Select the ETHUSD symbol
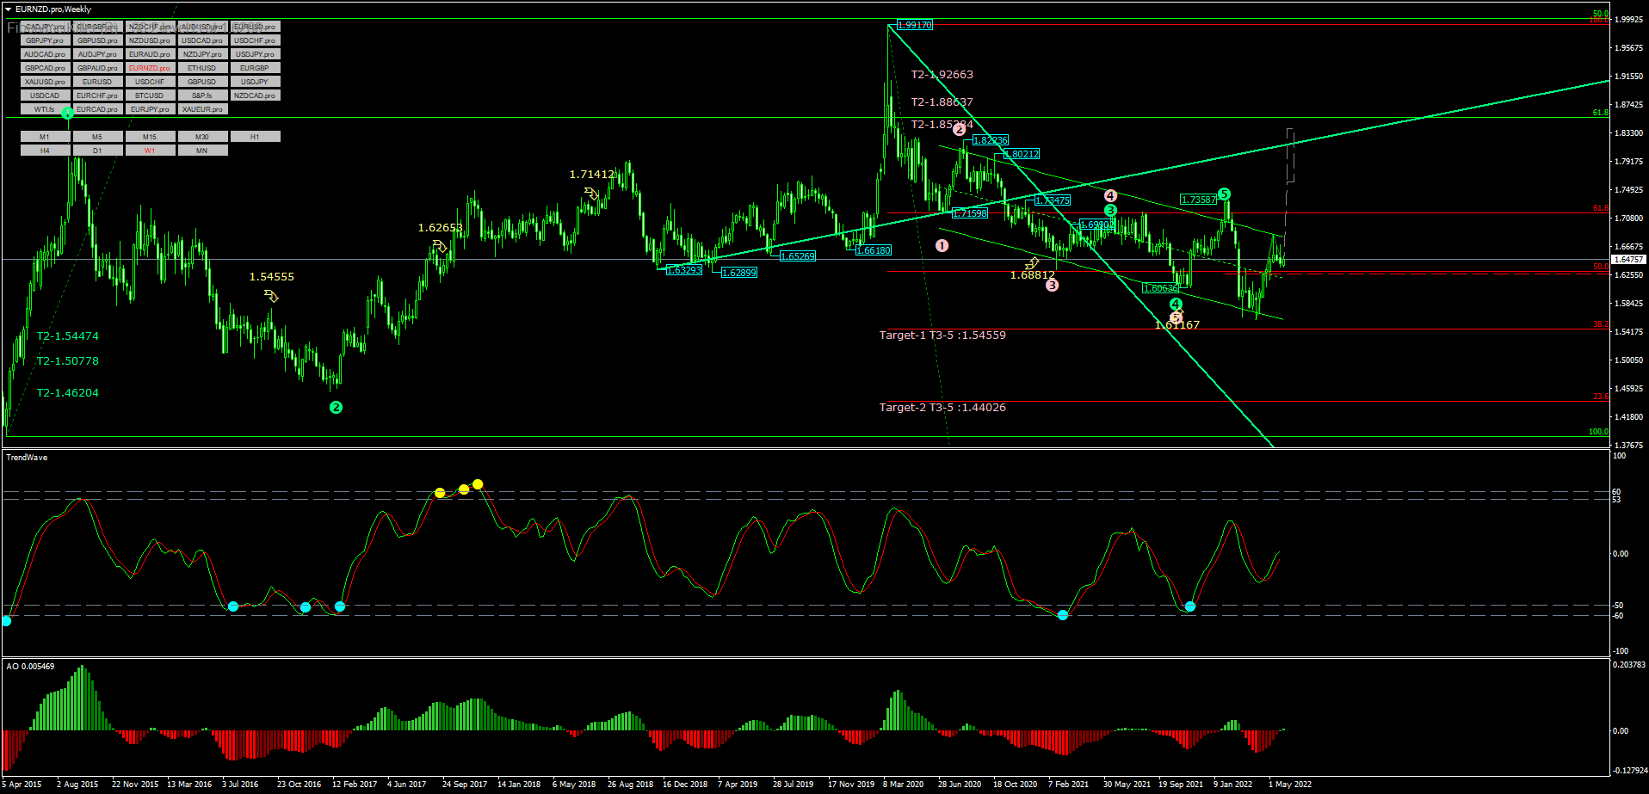The width and height of the screenshot is (1649, 794). coord(201,67)
